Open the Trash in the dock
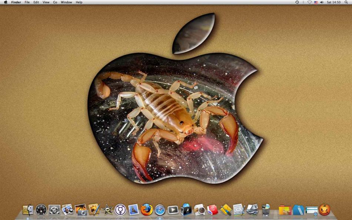This screenshot has height=220, width=352. (266, 210)
